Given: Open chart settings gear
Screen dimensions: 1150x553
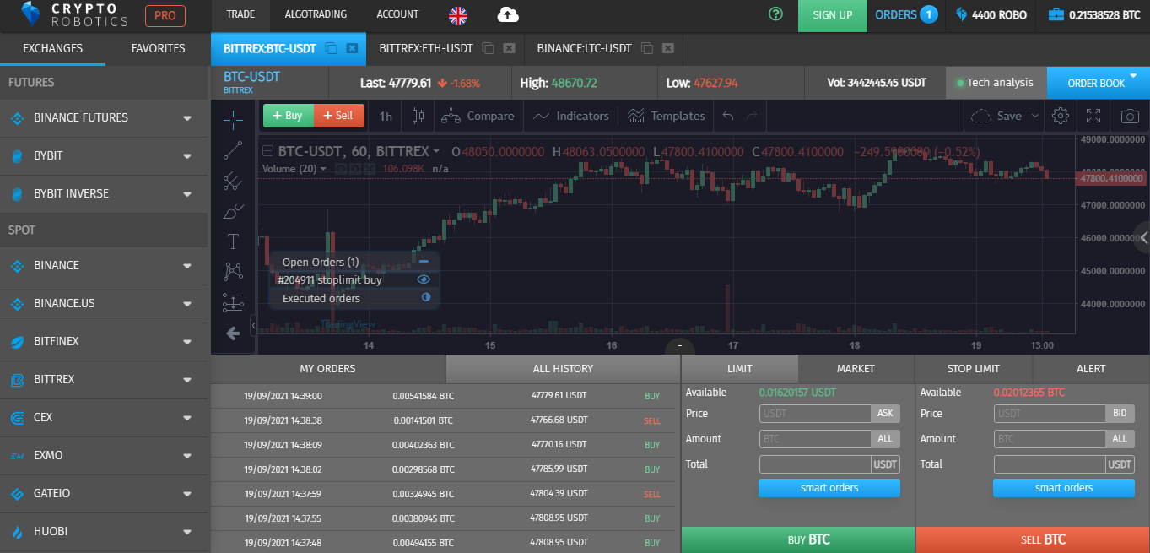Looking at the screenshot, I should tap(1061, 116).
